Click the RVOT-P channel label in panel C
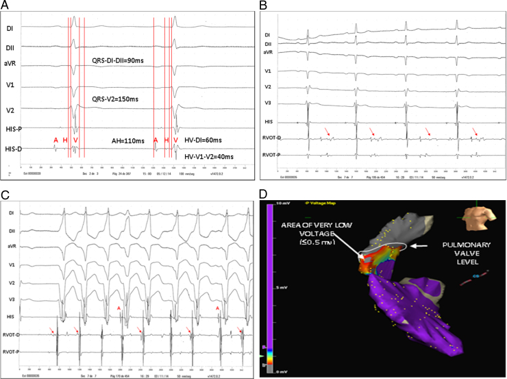Screen dimensions: 507x379 point(11,352)
